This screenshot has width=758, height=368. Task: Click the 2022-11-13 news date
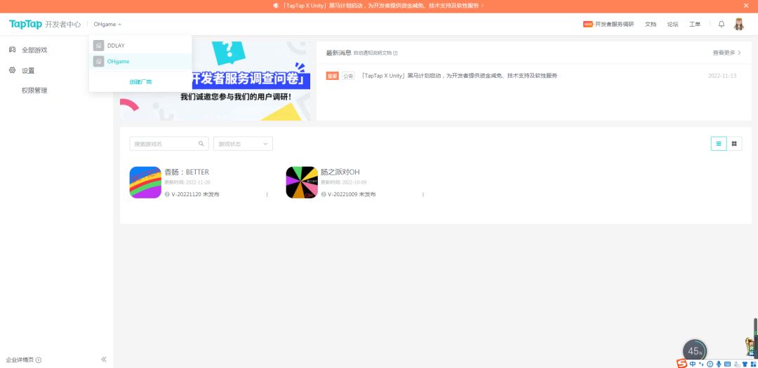tap(722, 76)
